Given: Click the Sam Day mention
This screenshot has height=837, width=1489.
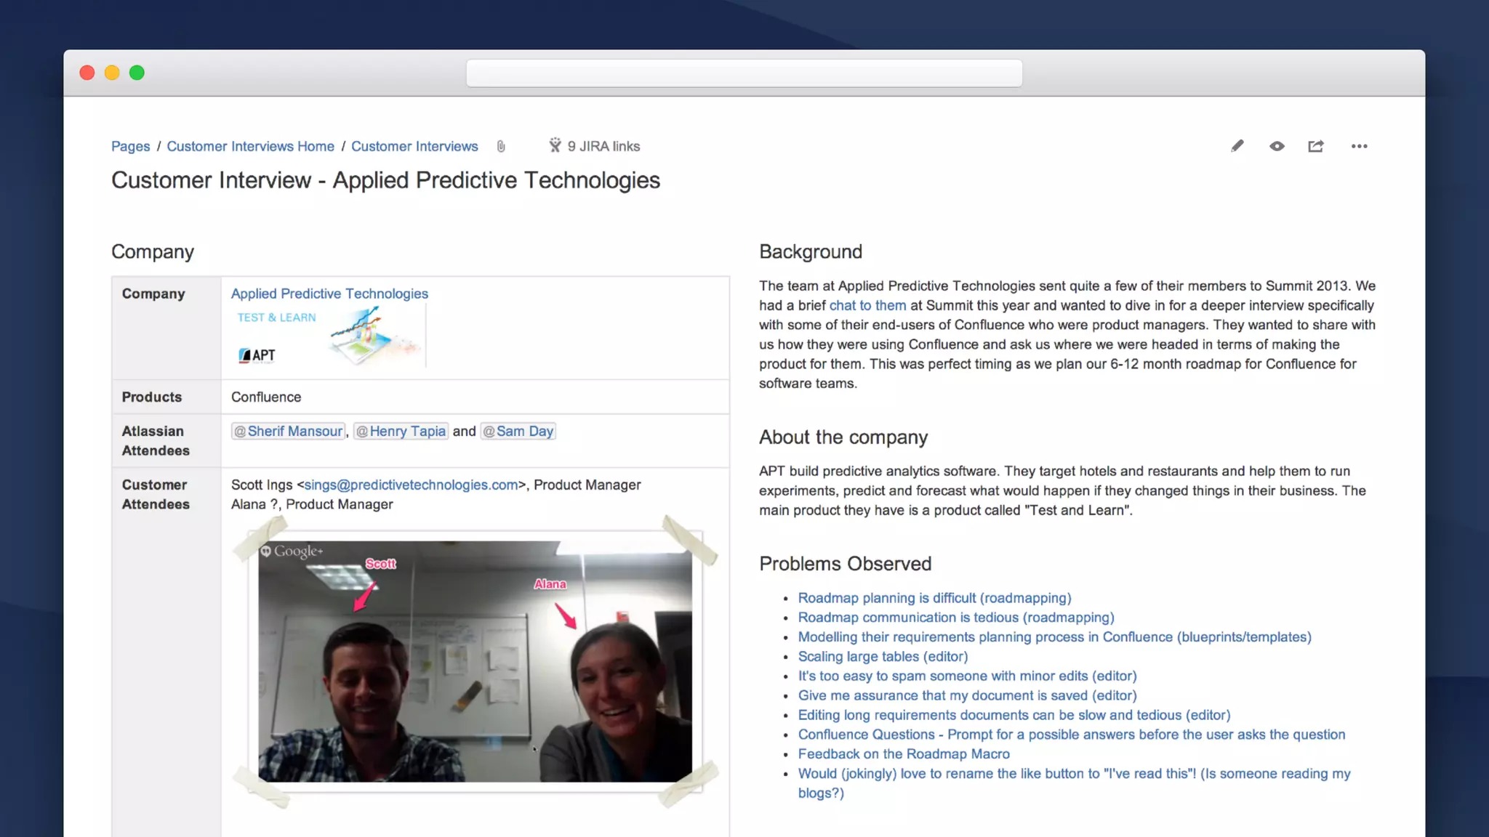Looking at the screenshot, I should (x=518, y=431).
